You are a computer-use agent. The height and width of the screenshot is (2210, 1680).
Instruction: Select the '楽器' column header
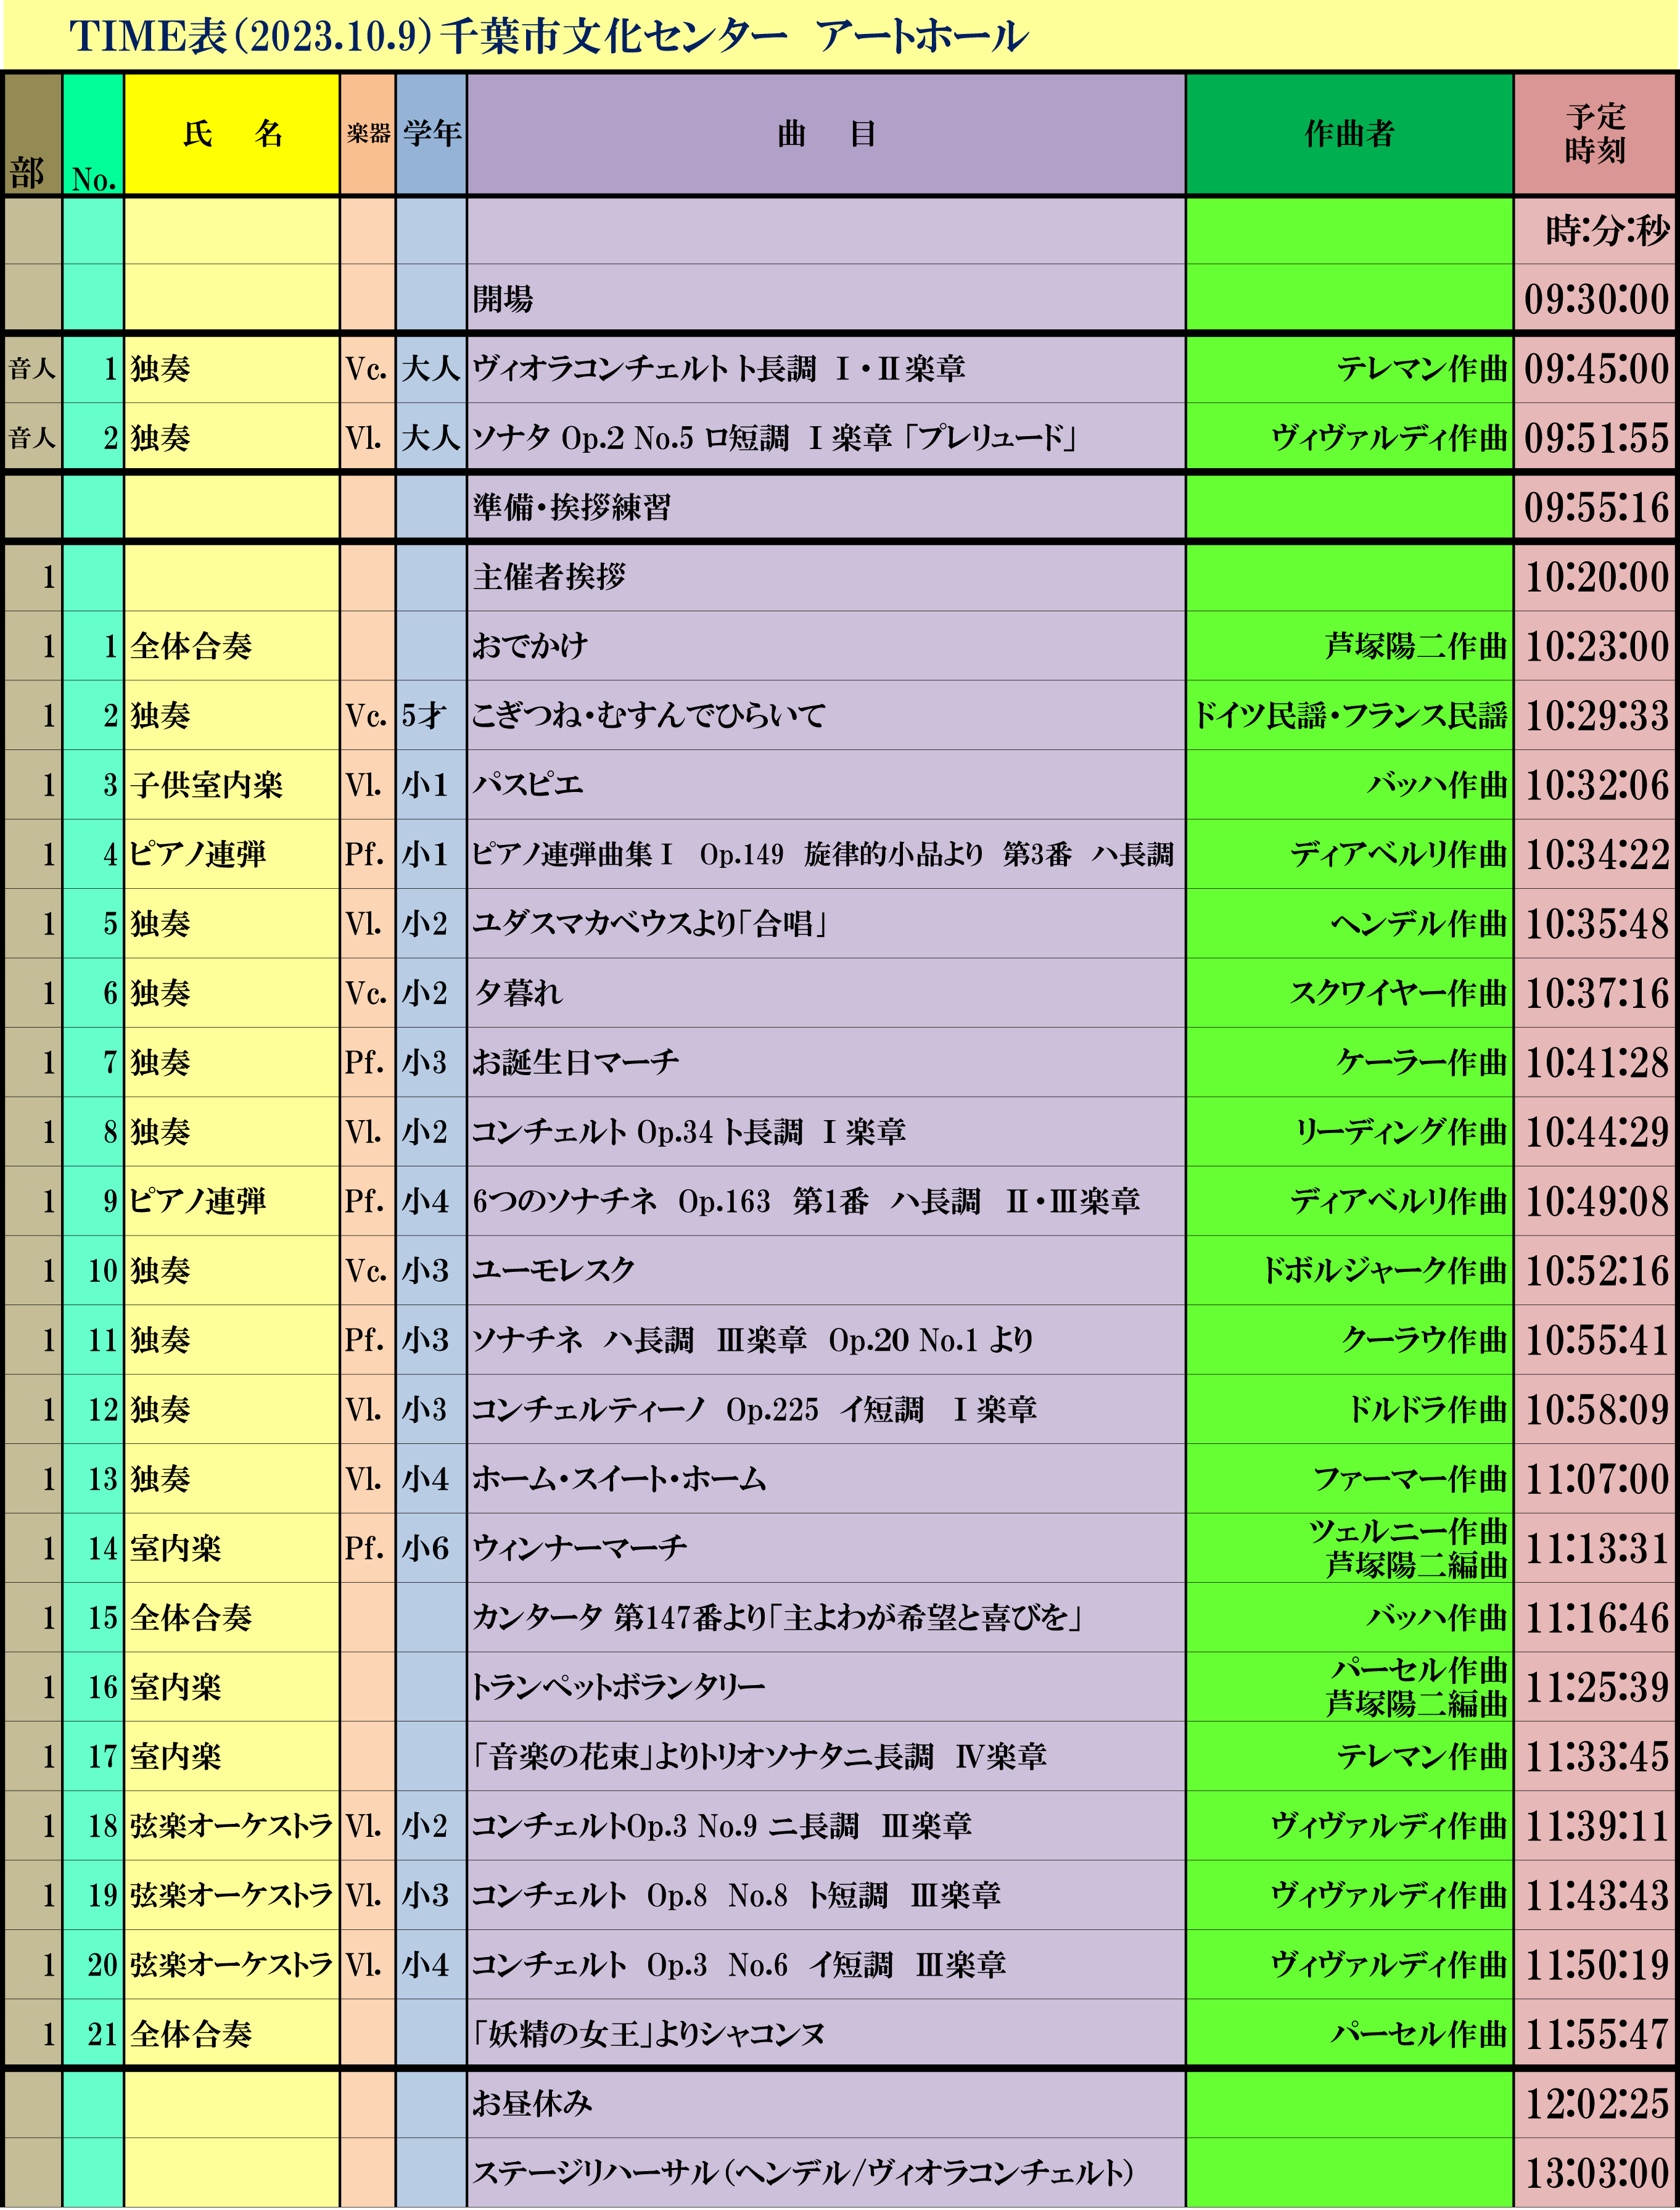click(x=368, y=134)
